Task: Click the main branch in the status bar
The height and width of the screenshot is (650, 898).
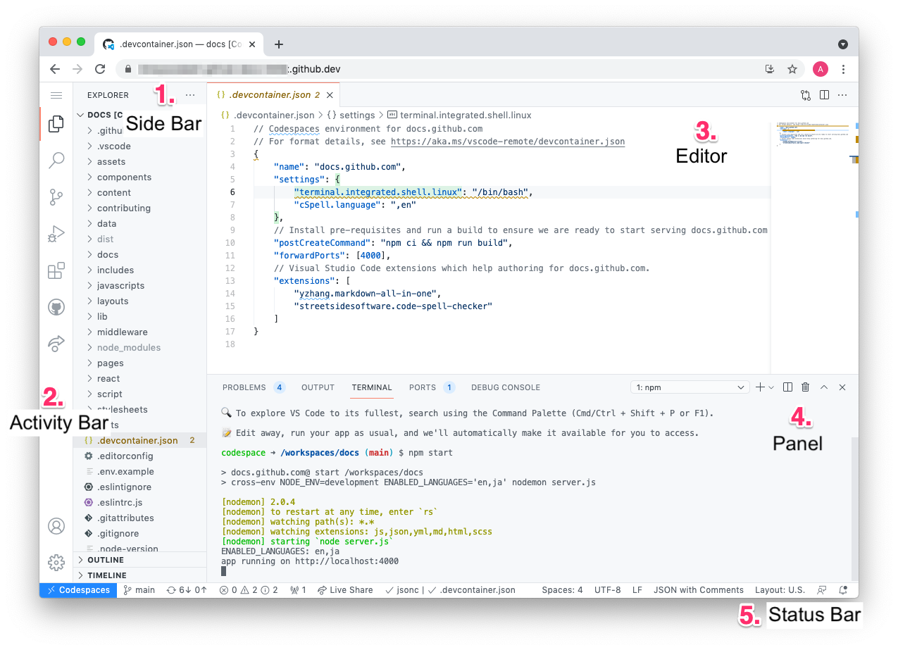Action: click(x=139, y=590)
